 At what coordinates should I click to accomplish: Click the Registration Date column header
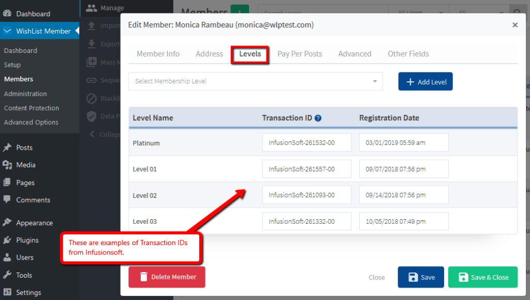coord(389,118)
